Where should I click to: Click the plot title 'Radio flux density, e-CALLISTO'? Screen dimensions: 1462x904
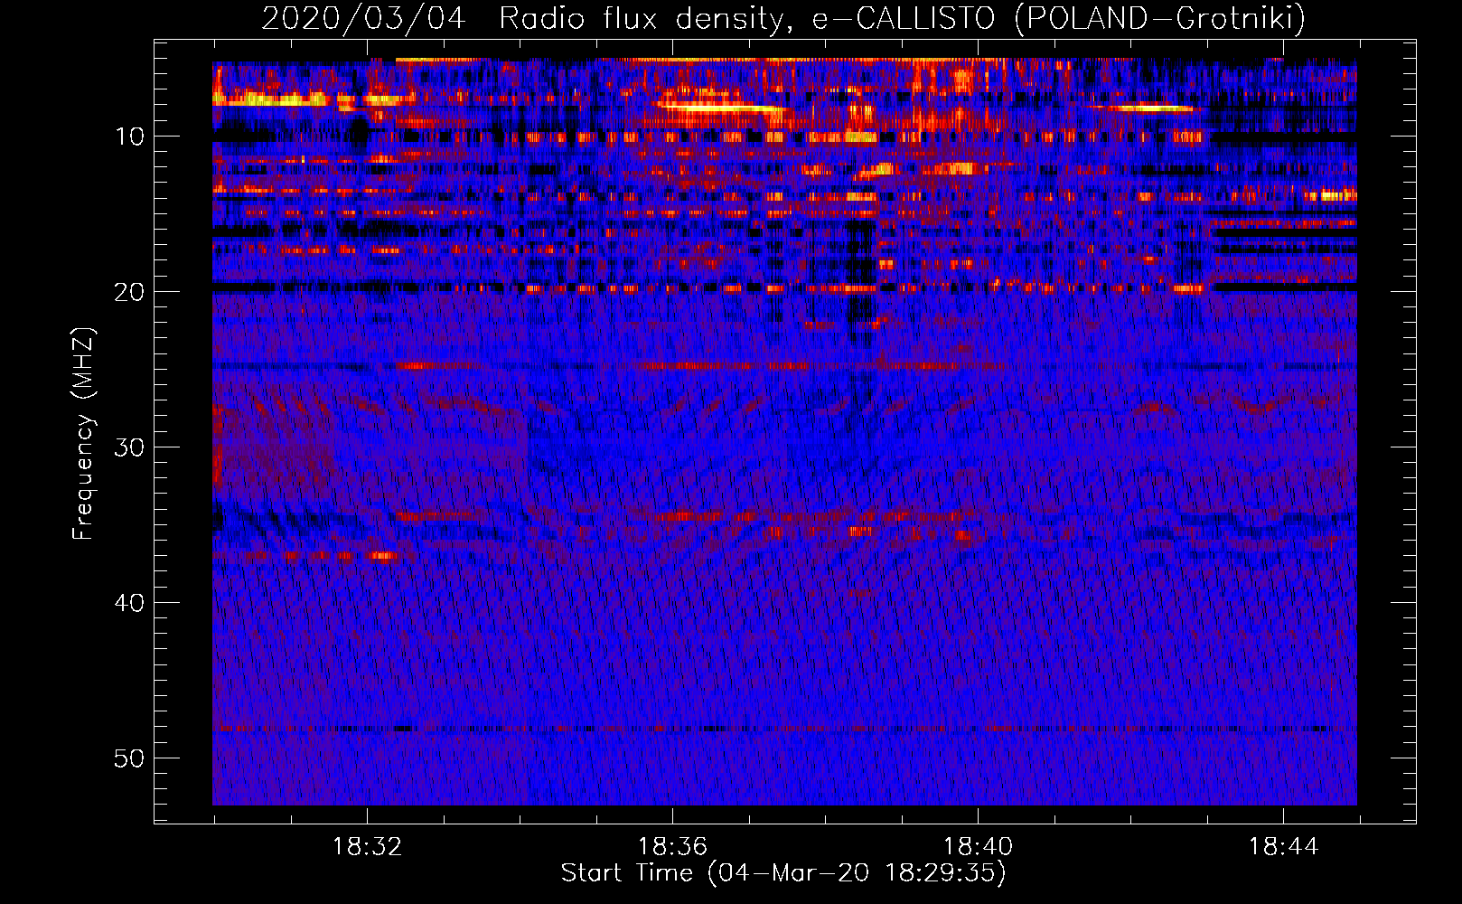tap(746, 19)
